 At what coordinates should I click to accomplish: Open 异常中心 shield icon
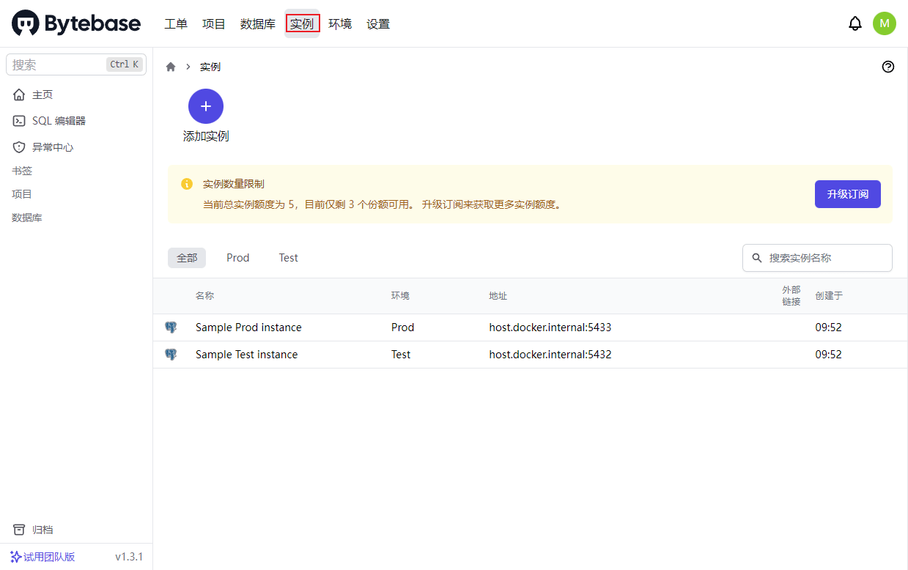click(19, 147)
